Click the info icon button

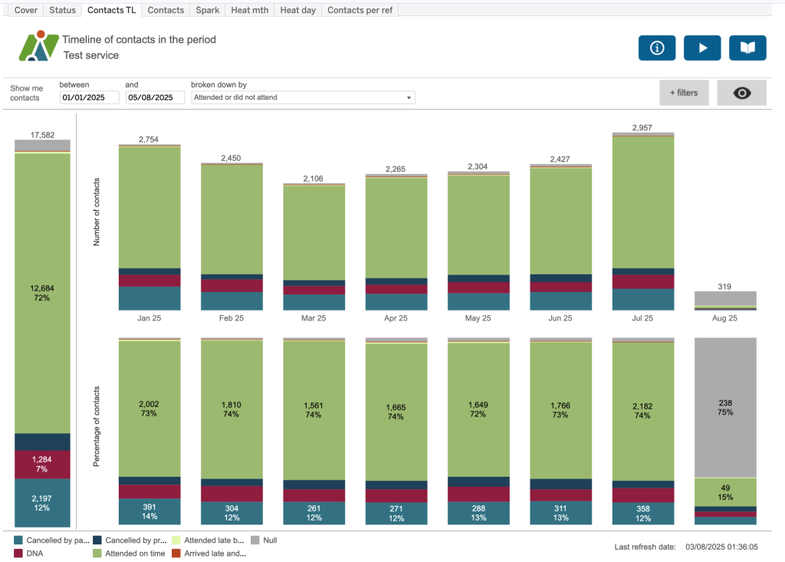657,48
